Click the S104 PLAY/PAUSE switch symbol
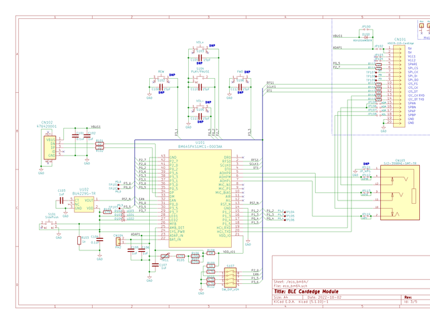430x323 pixels. click(x=200, y=79)
